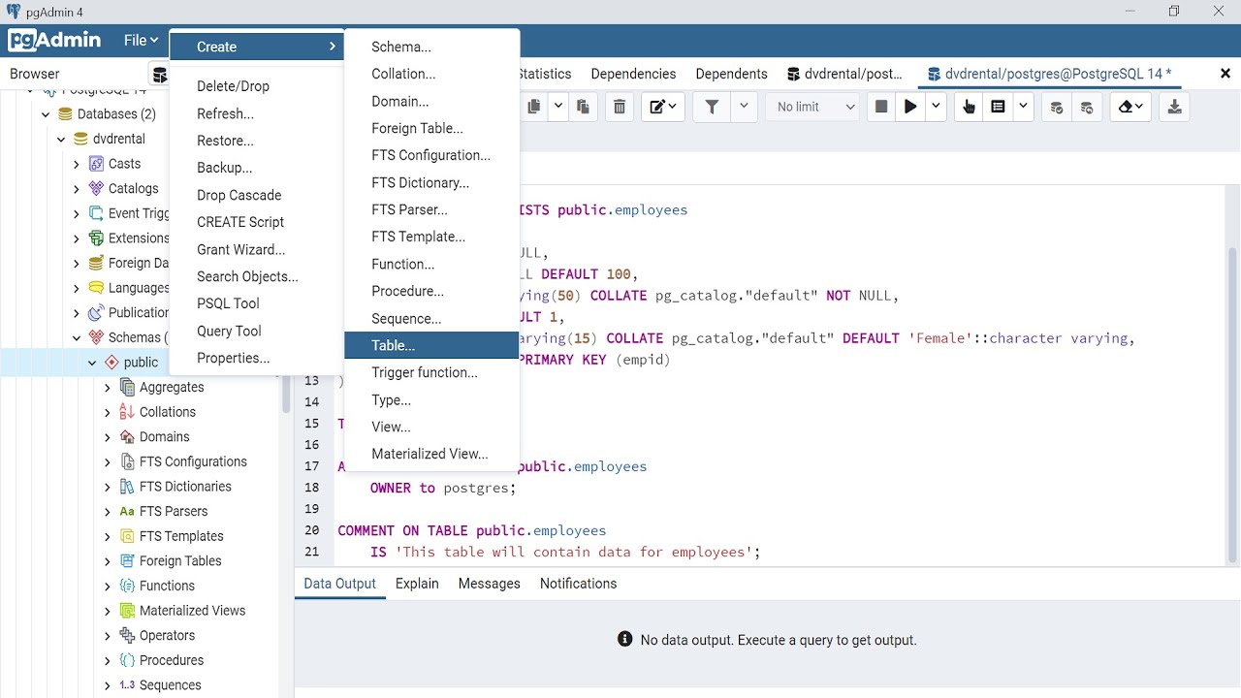Collapse the public schema node
The image size is (1241, 698).
coord(93,363)
